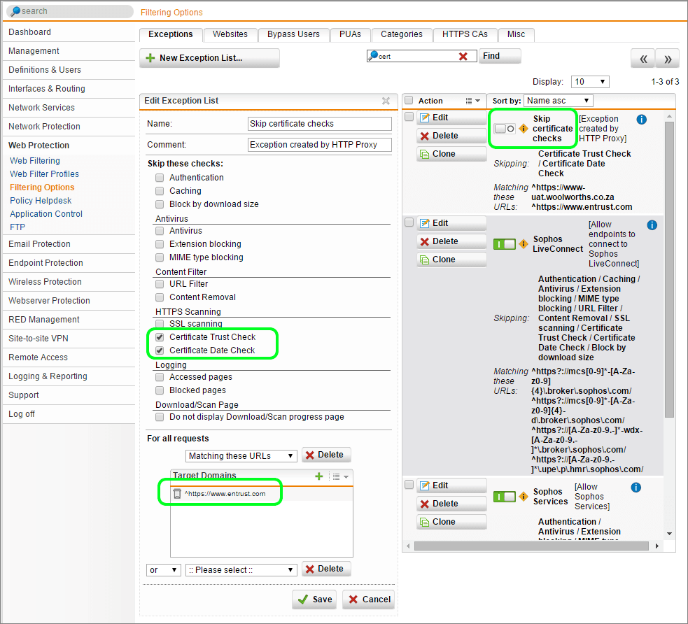Clear the search with the red X
The height and width of the screenshot is (624, 688).
click(x=463, y=56)
